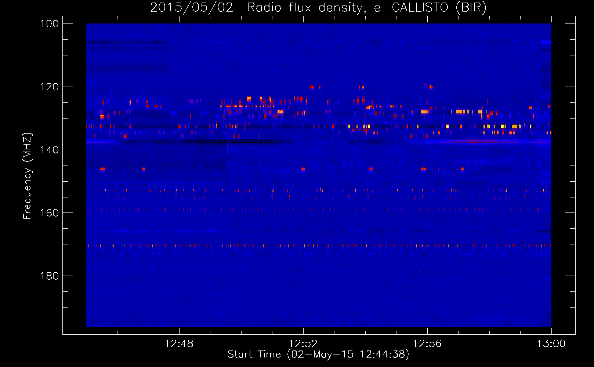This screenshot has height=367, width=594.
Task: Click the 12:48 time tick label
Action: tap(179, 344)
